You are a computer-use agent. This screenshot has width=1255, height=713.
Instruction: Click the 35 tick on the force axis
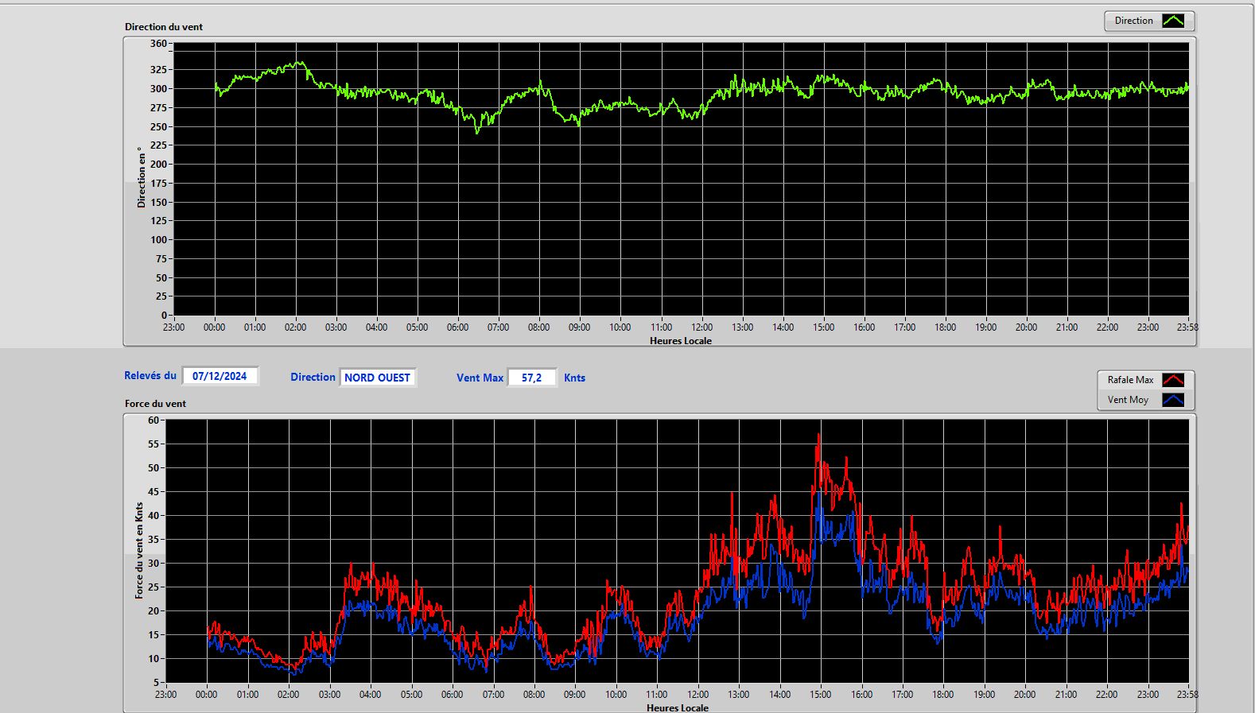coord(153,539)
